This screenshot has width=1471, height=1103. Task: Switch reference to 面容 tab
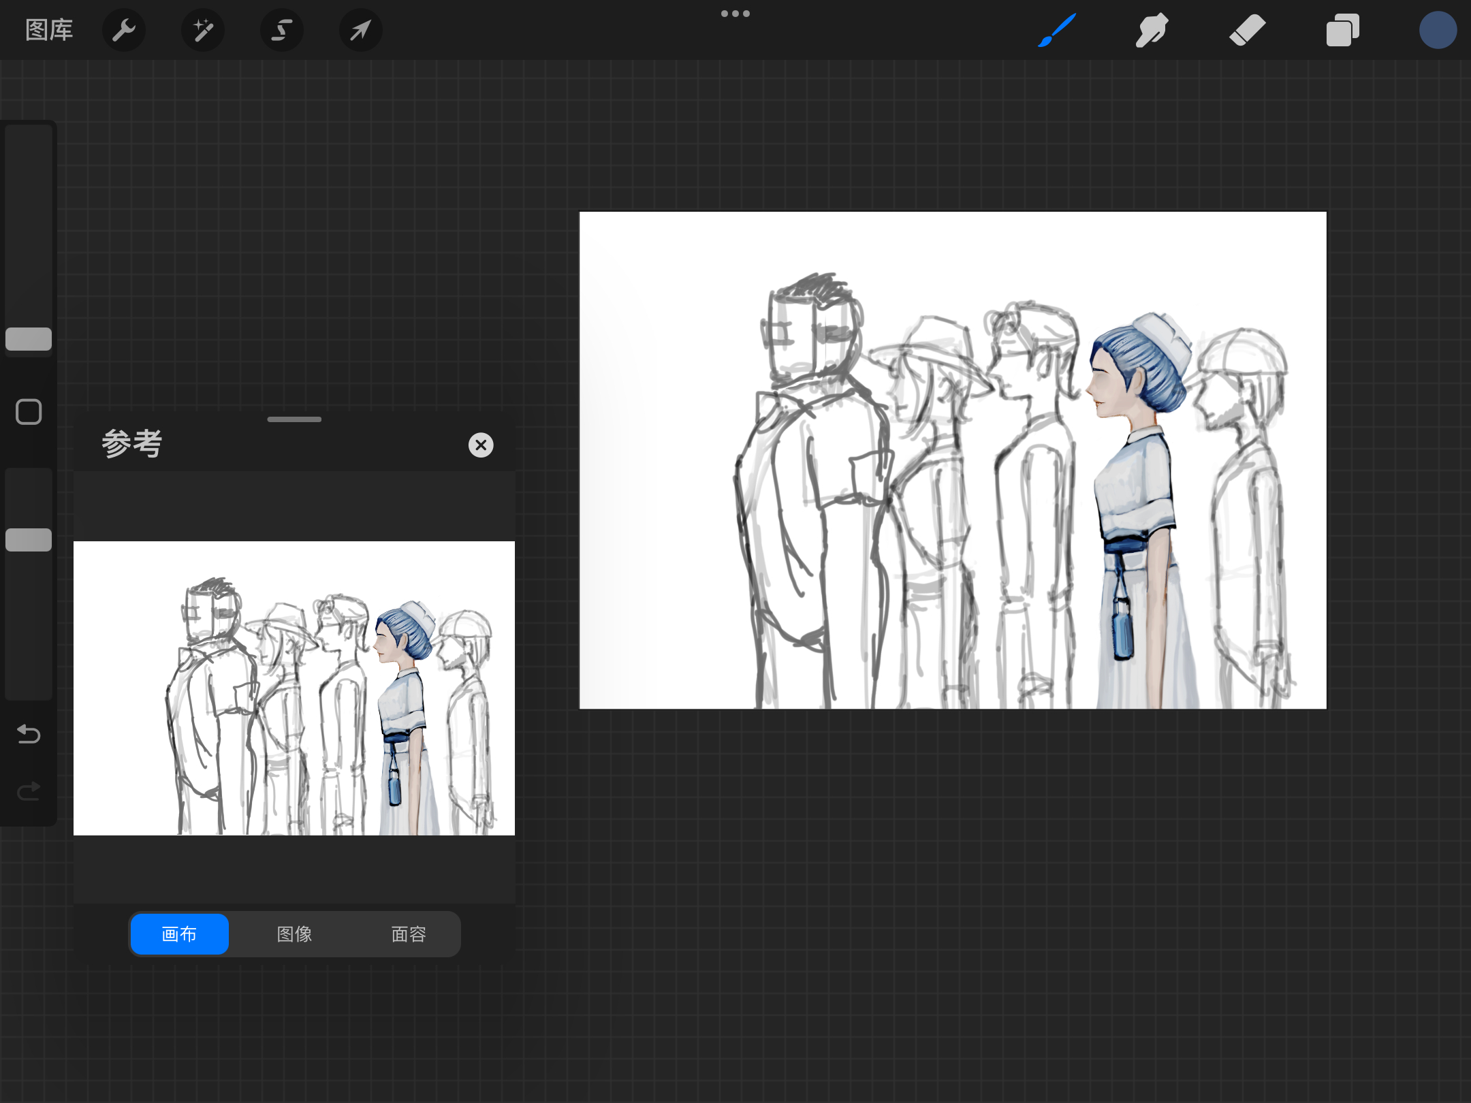coord(409,934)
